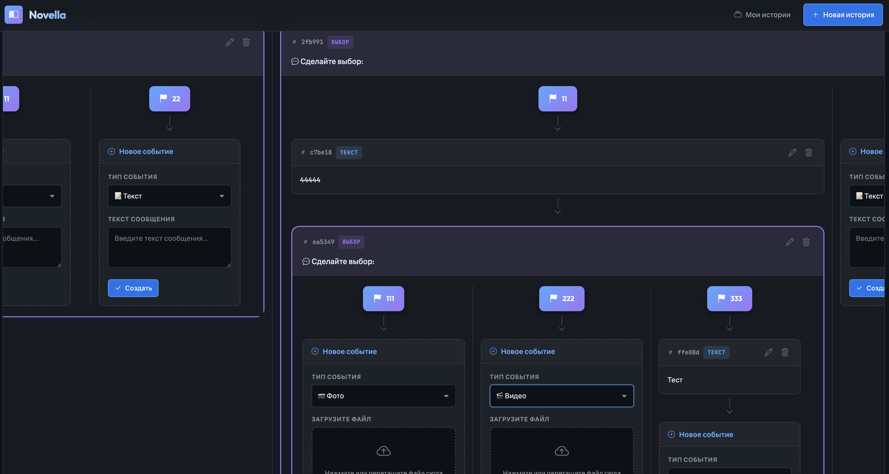This screenshot has width=889, height=474.
Task: Expand the Текст event type dropdown under 22
Action: tap(169, 196)
